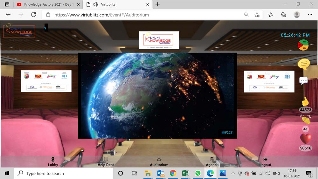Click the zoom magnifier icon in address bar
This screenshot has width=318, height=179.
click(x=246, y=15)
